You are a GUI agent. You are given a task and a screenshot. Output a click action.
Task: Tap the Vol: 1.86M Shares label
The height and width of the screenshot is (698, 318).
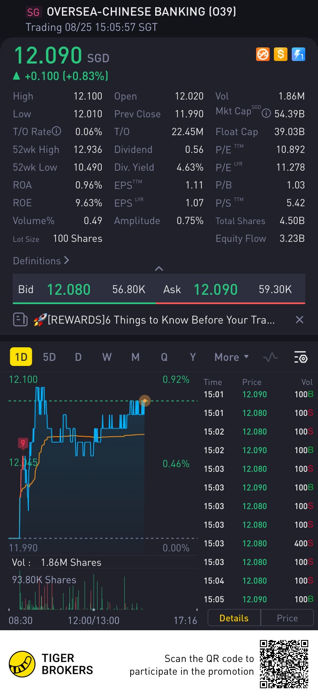[x=57, y=562]
